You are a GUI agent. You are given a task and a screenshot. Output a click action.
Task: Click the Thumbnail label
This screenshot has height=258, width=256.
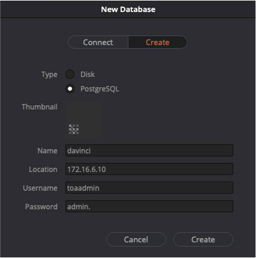(x=40, y=107)
